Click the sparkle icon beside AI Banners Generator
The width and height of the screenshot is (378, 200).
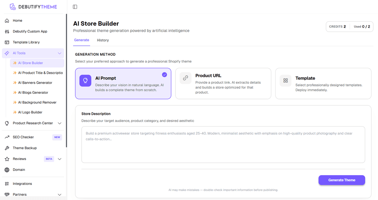pos(15,83)
